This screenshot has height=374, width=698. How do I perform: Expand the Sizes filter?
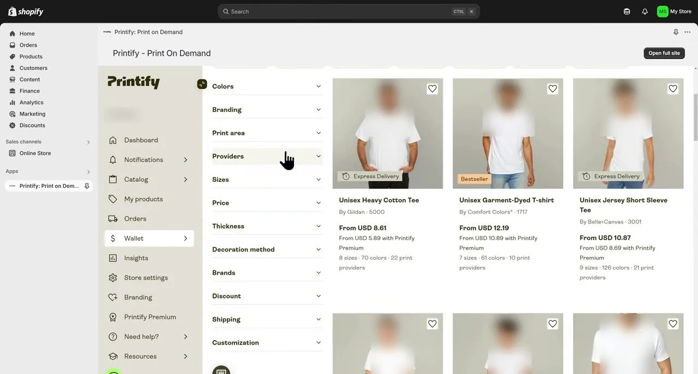click(x=267, y=180)
